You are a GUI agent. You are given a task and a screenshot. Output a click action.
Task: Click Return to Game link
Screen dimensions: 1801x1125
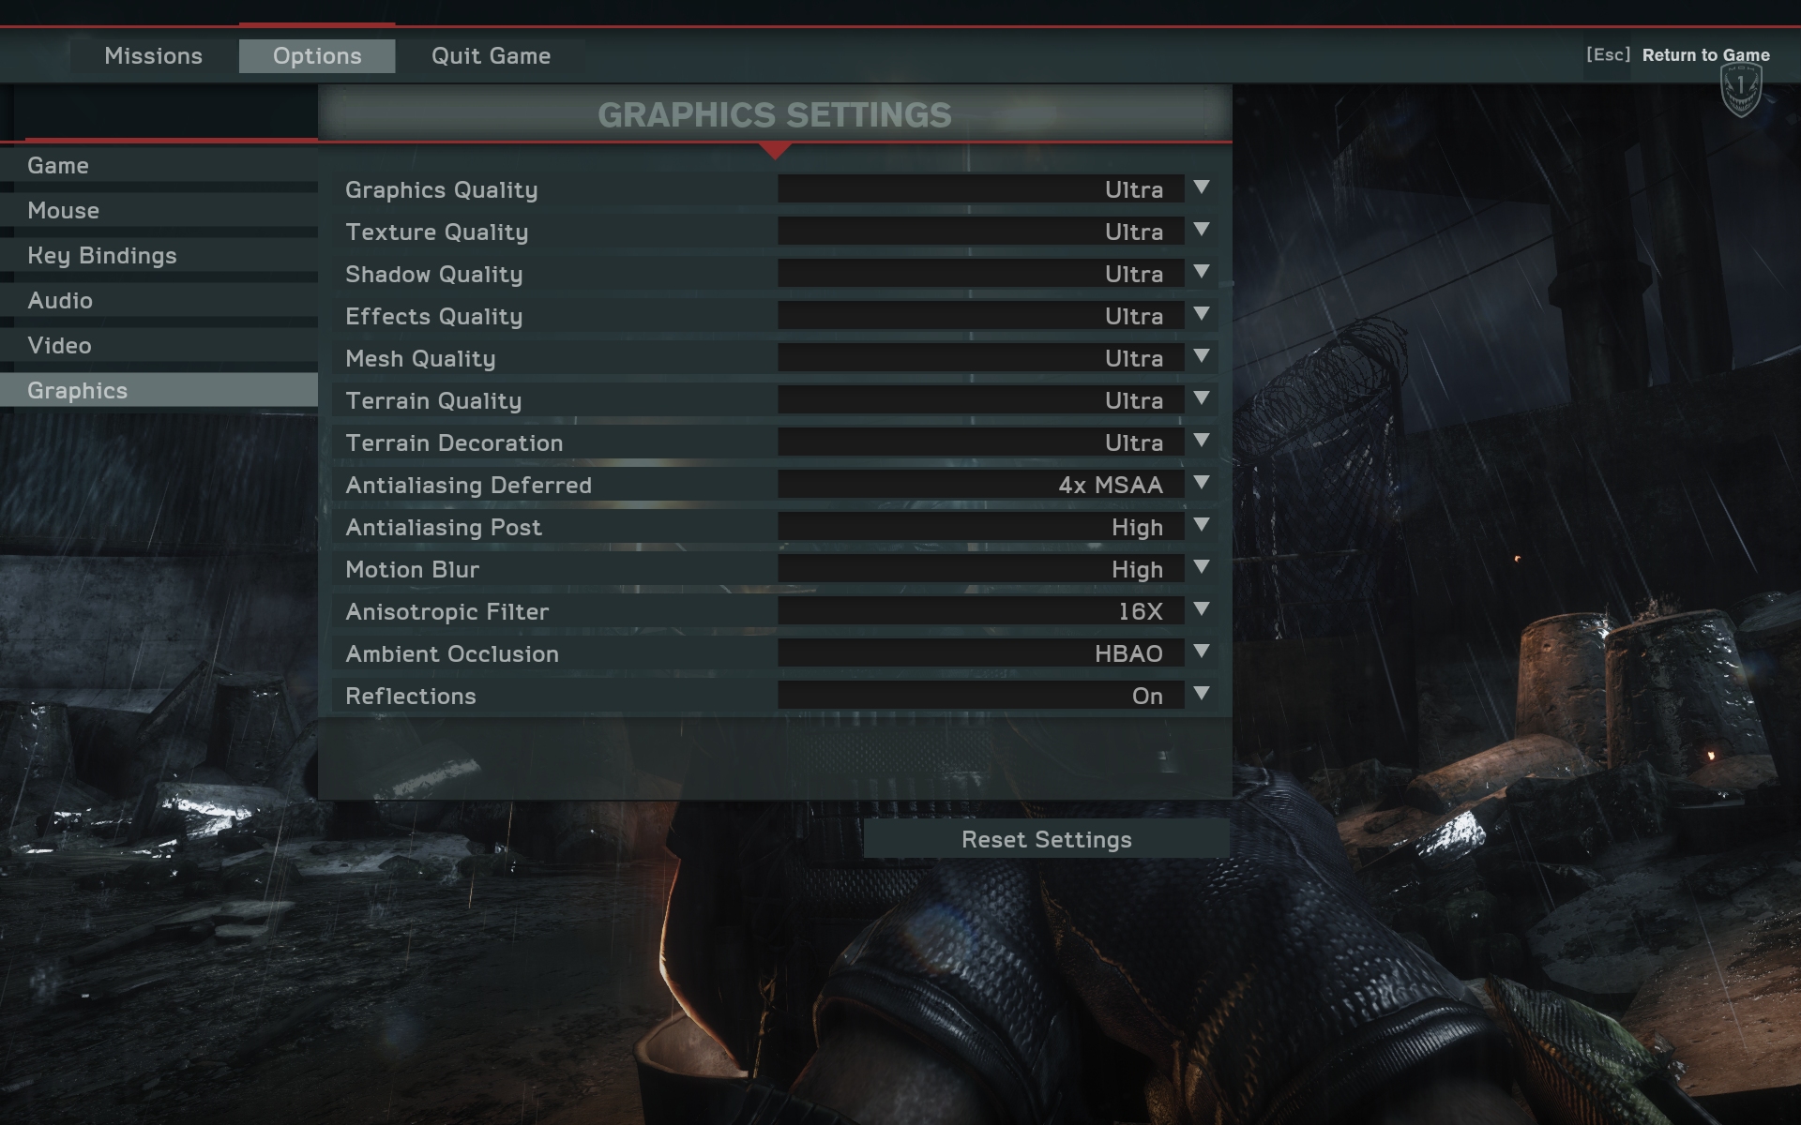(x=1705, y=55)
